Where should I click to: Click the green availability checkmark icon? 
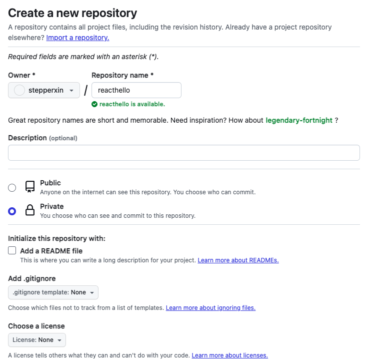(94, 104)
